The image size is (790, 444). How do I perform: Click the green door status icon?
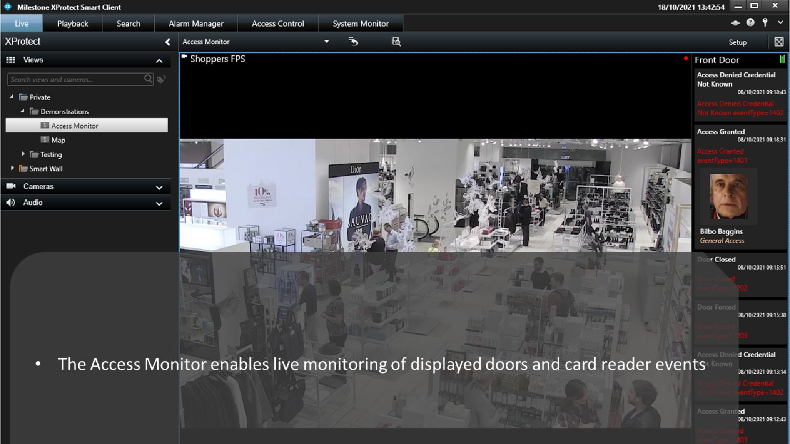pos(782,59)
